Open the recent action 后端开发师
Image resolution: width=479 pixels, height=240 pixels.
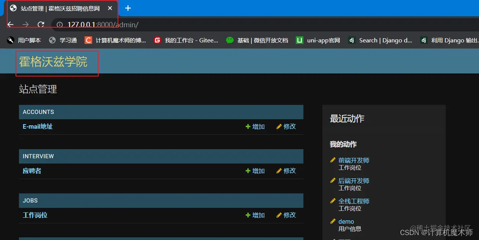coord(354,181)
